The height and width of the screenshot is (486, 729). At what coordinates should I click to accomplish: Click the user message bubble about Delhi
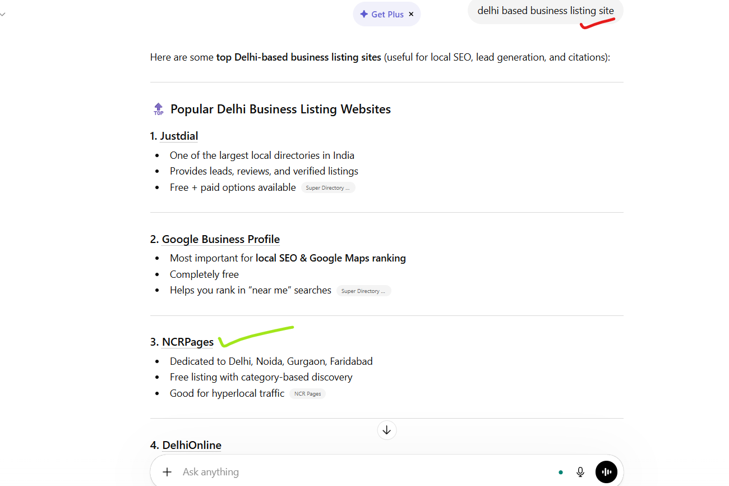click(545, 11)
